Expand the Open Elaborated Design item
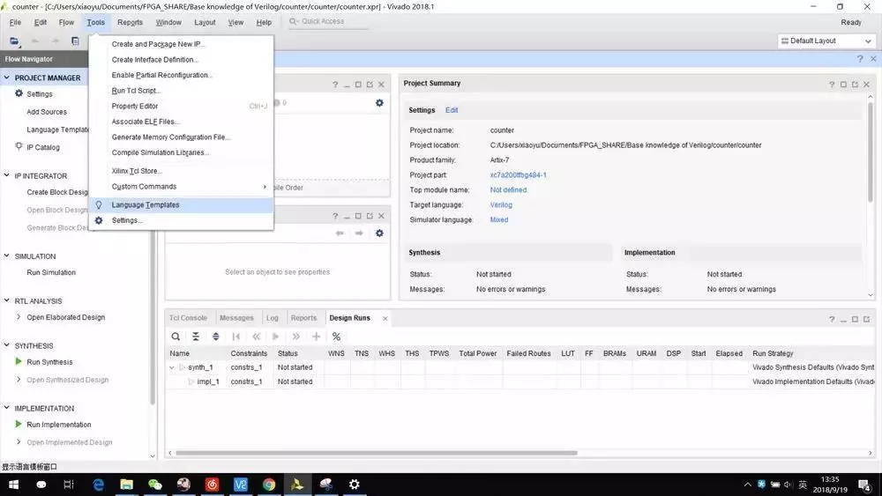 coord(19,317)
